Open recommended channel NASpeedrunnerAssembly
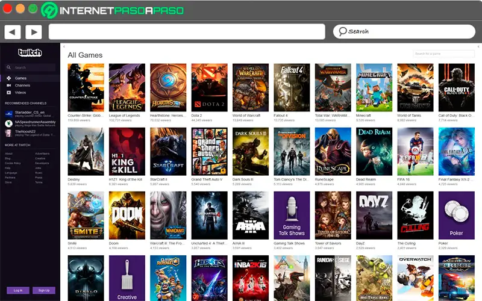482x301 pixels. pyautogui.click(x=30, y=123)
